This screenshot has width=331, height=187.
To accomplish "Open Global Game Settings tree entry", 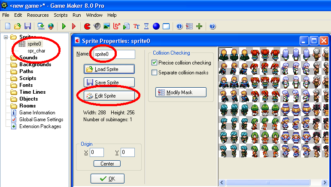I will pyautogui.click(x=41, y=120).
